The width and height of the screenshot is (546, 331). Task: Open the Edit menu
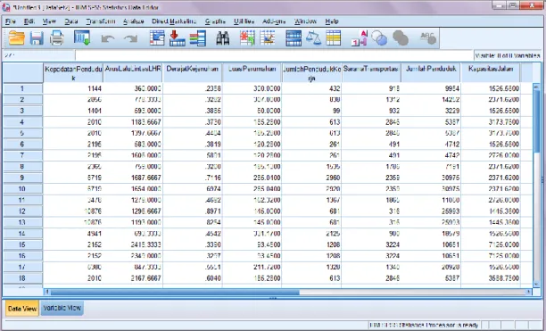click(29, 21)
